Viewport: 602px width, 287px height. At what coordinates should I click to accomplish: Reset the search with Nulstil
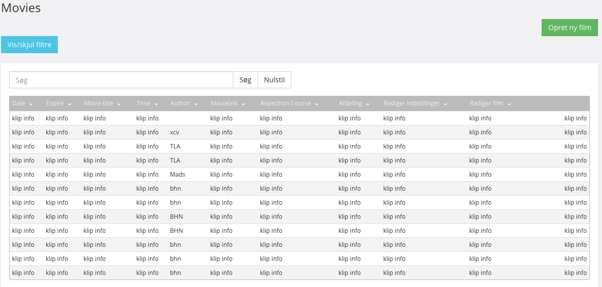coord(274,80)
